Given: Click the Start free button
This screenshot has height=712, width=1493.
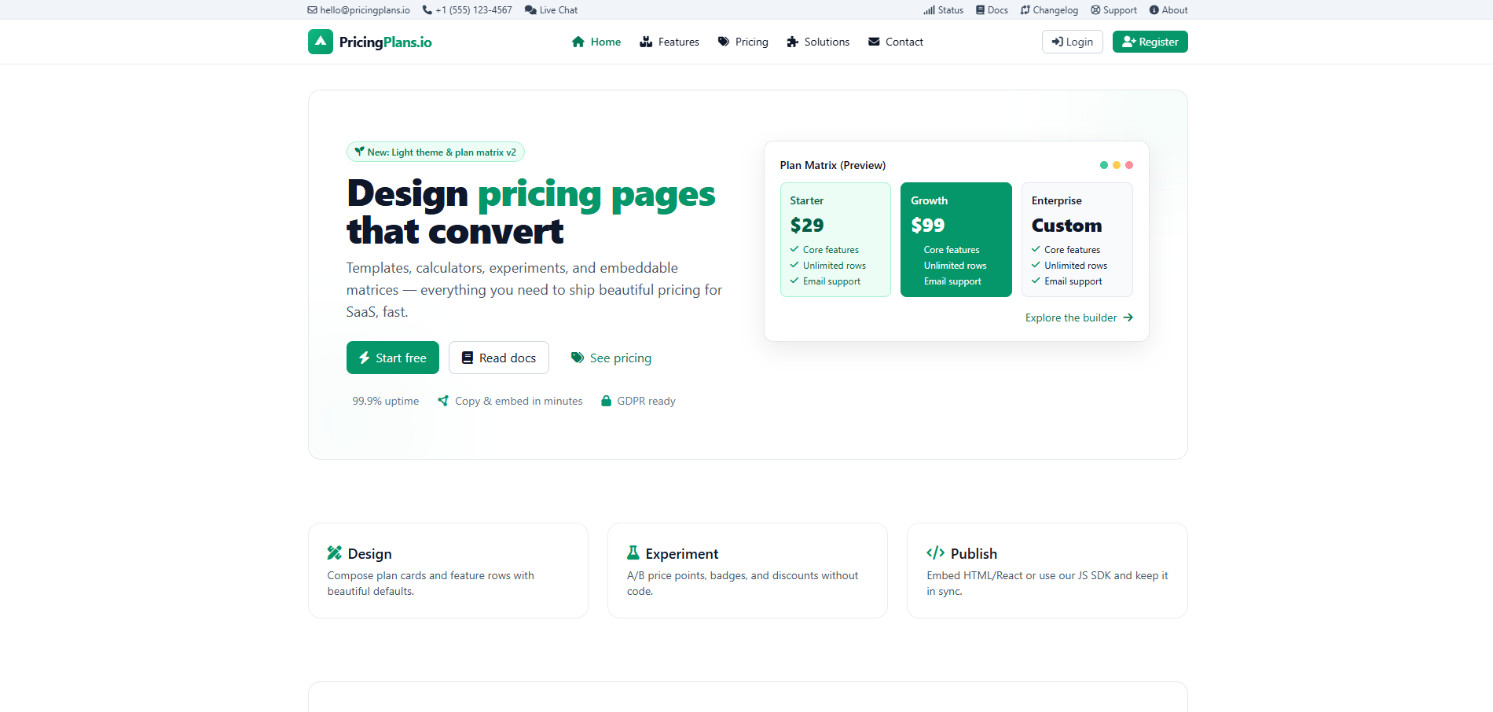Looking at the screenshot, I should coord(393,358).
